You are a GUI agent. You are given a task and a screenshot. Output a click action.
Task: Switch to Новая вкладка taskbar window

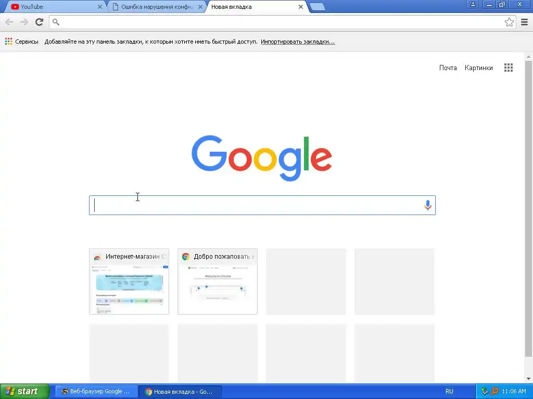[180, 392]
